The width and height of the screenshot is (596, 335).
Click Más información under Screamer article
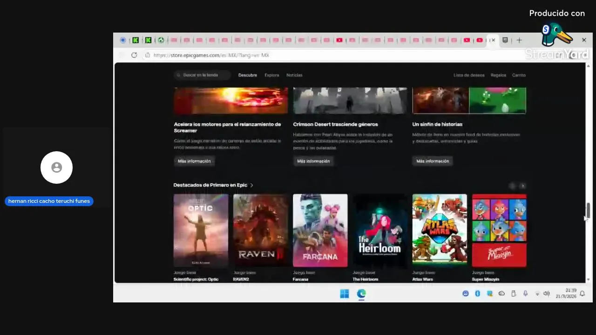pos(194,161)
